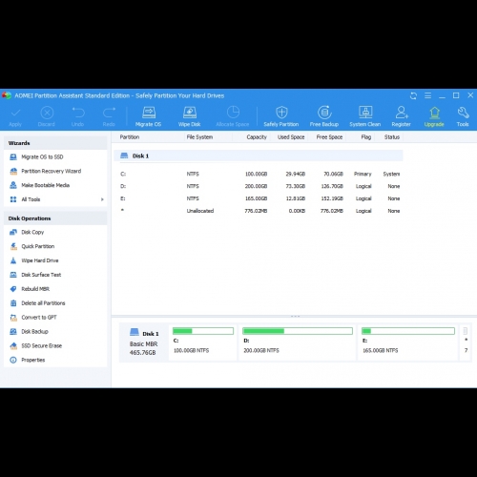Open the Tools wrench icon
The width and height of the screenshot is (477, 477).
(x=463, y=116)
